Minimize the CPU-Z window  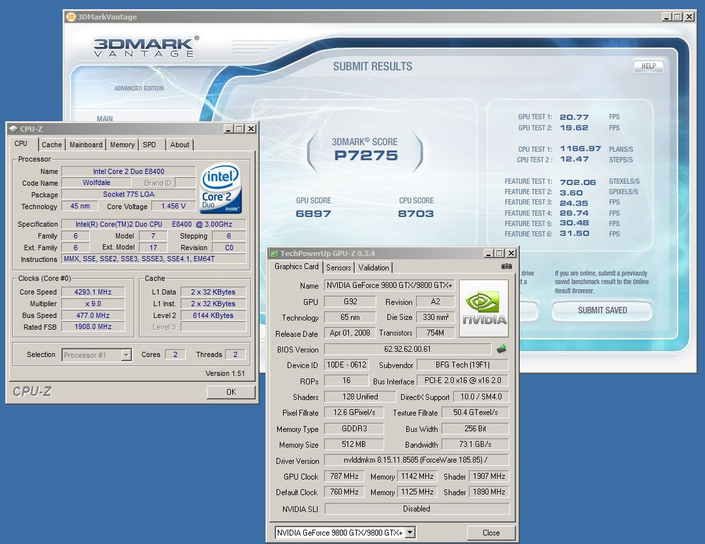point(228,129)
